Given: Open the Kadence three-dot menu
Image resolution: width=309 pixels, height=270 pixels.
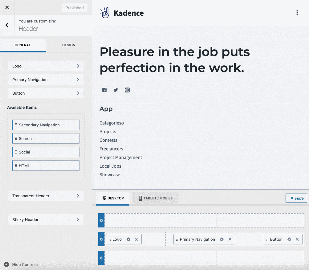Looking at the screenshot, I should 297,13.
